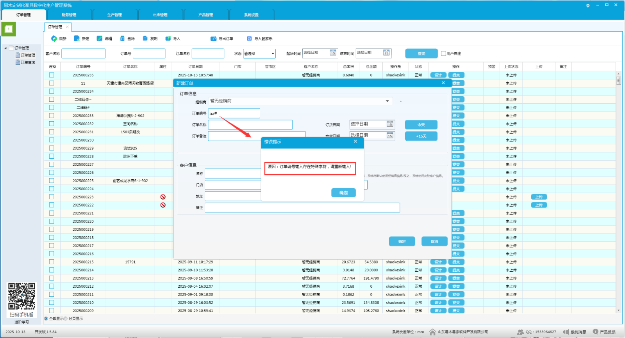The image size is (625, 338).
Task: Click 确定 in the error prompt dialog
Action: pos(343,193)
